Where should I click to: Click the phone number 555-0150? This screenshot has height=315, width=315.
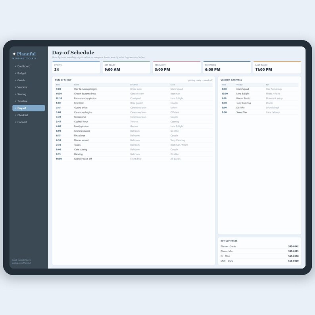point(293,256)
